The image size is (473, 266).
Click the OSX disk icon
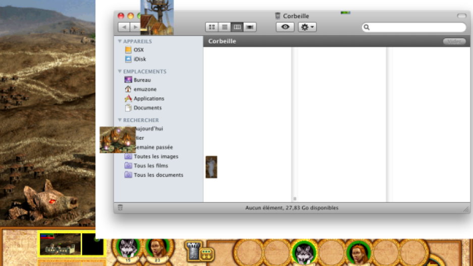coord(128,50)
